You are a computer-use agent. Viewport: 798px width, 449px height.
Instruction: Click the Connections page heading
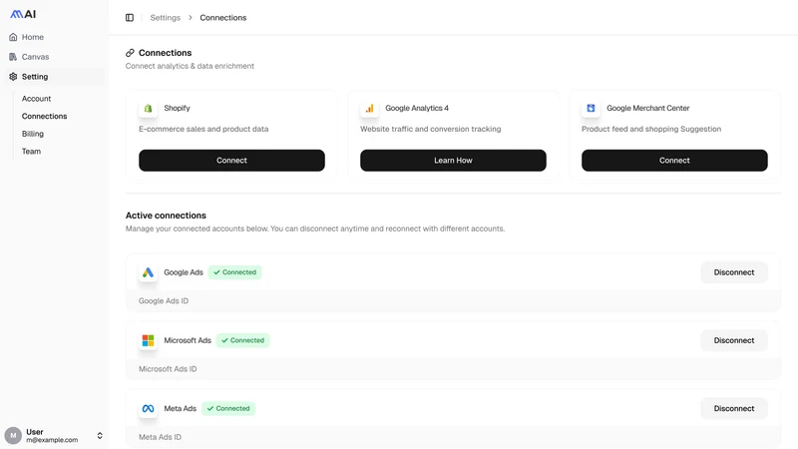(x=165, y=53)
